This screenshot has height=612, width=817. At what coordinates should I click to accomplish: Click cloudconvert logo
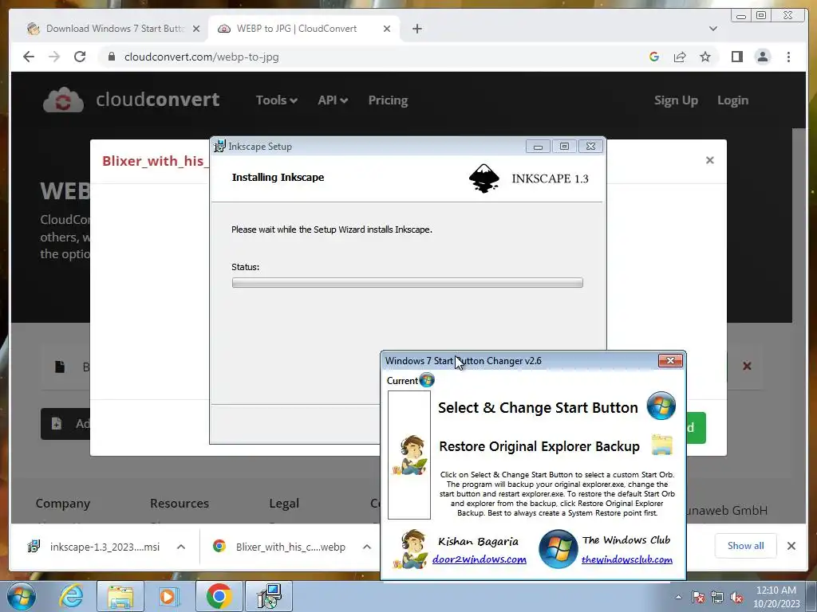click(x=132, y=100)
